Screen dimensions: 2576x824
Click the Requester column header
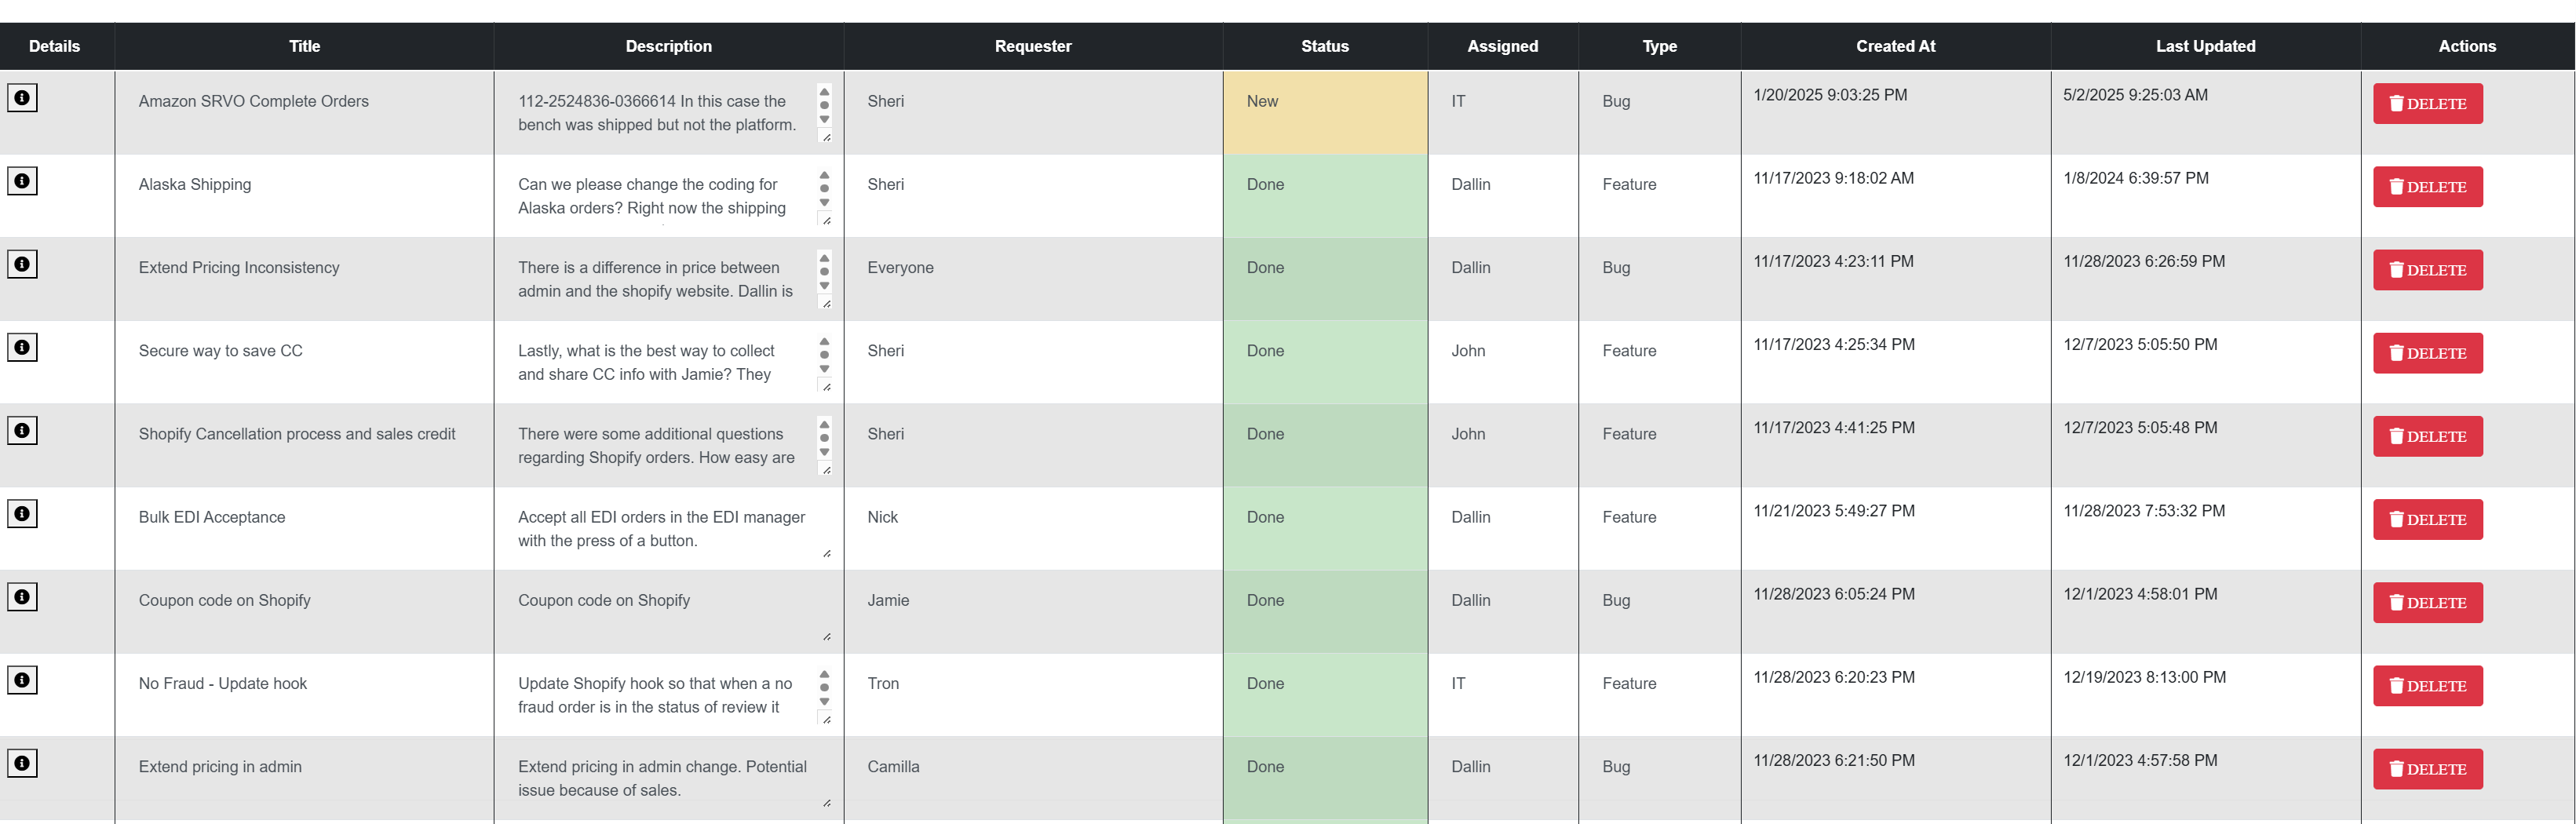point(1032,46)
